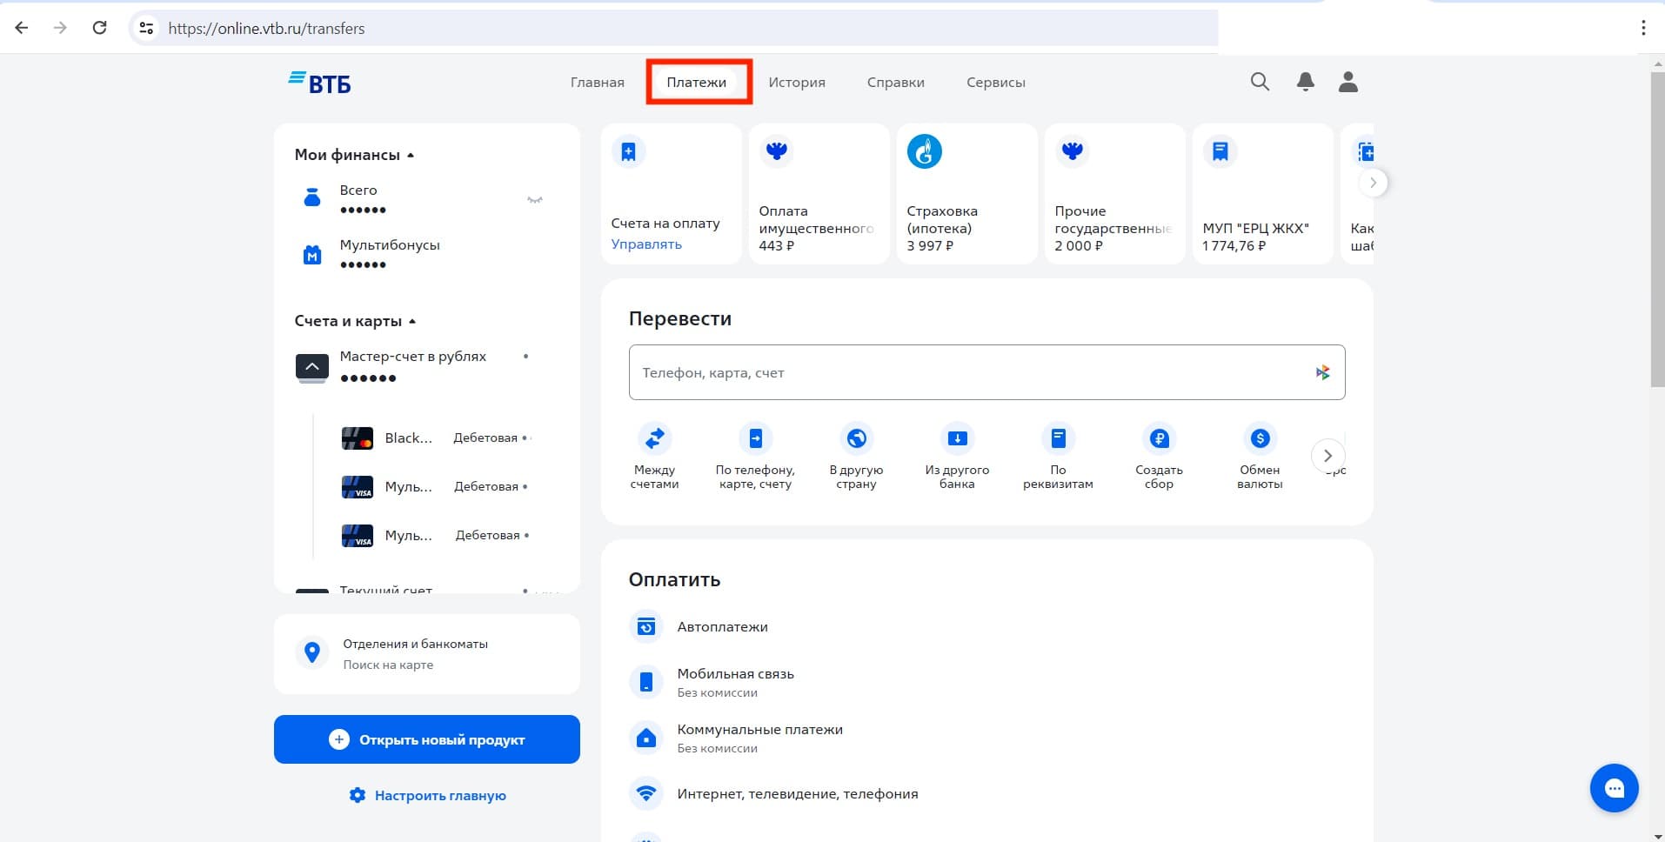This screenshot has width=1665, height=842.
Task: Open the chat support bubble
Action: click(1615, 788)
